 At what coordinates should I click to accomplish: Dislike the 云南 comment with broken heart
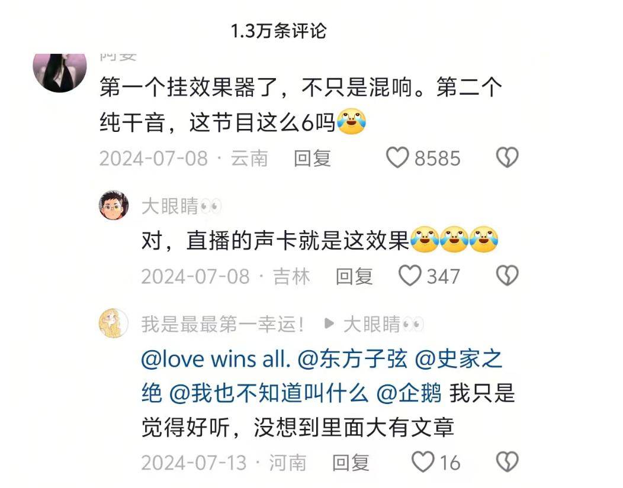508,157
